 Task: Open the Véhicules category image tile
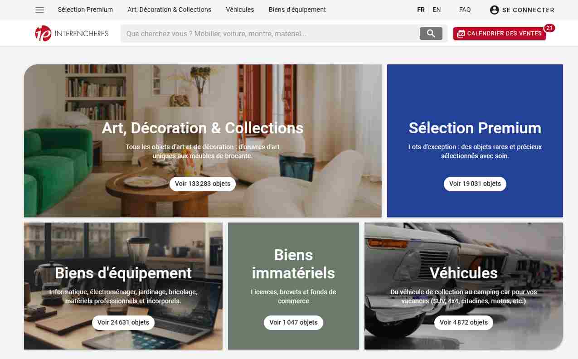464,286
